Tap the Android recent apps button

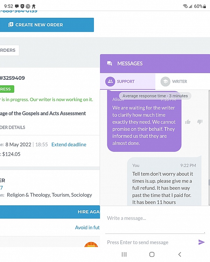pyautogui.click(x=124, y=254)
